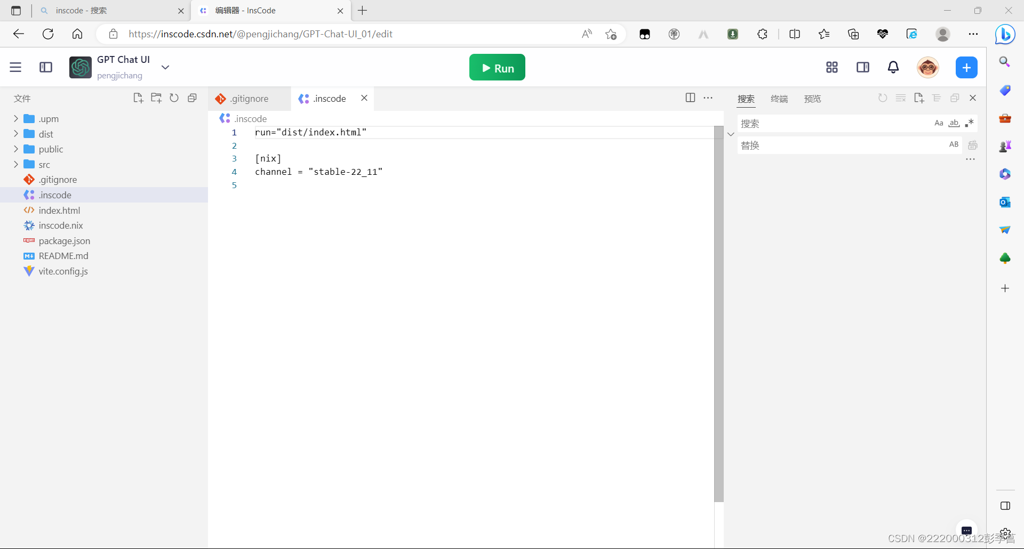Image resolution: width=1024 pixels, height=549 pixels.
Task: Open package.json file
Action: [104, 241]
